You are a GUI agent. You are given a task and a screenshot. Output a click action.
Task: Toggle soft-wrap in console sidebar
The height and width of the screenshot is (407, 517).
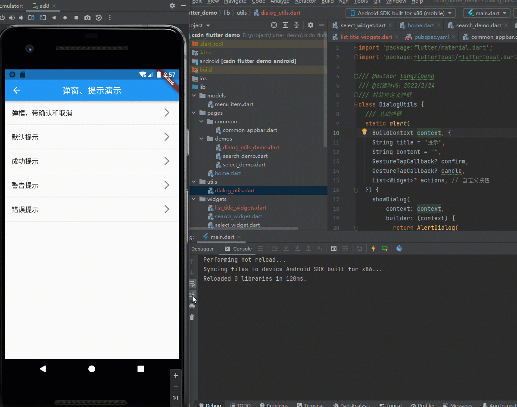click(x=192, y=284)
